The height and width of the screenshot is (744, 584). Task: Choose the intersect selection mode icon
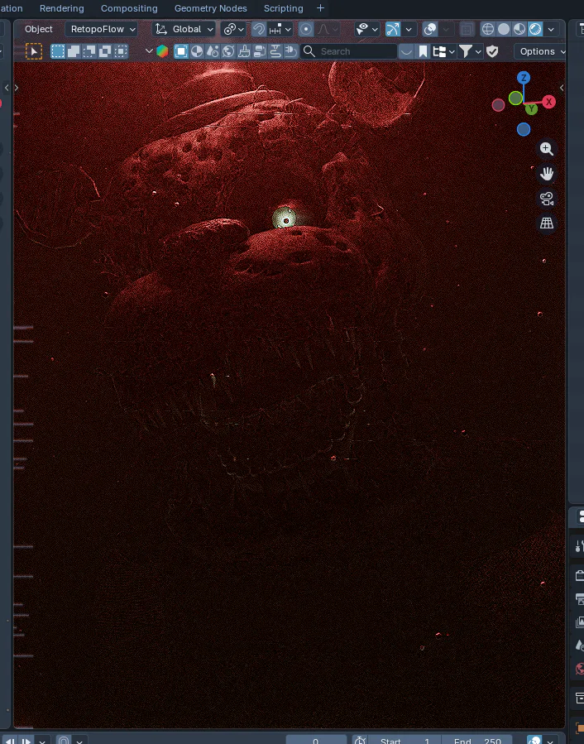pos(121,51)
